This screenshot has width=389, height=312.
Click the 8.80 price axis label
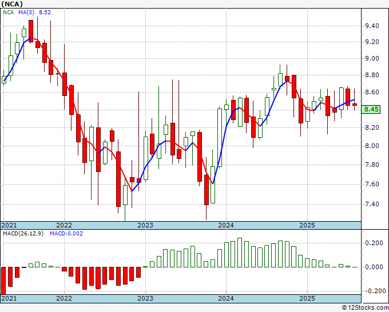click(x=372, y=75)
